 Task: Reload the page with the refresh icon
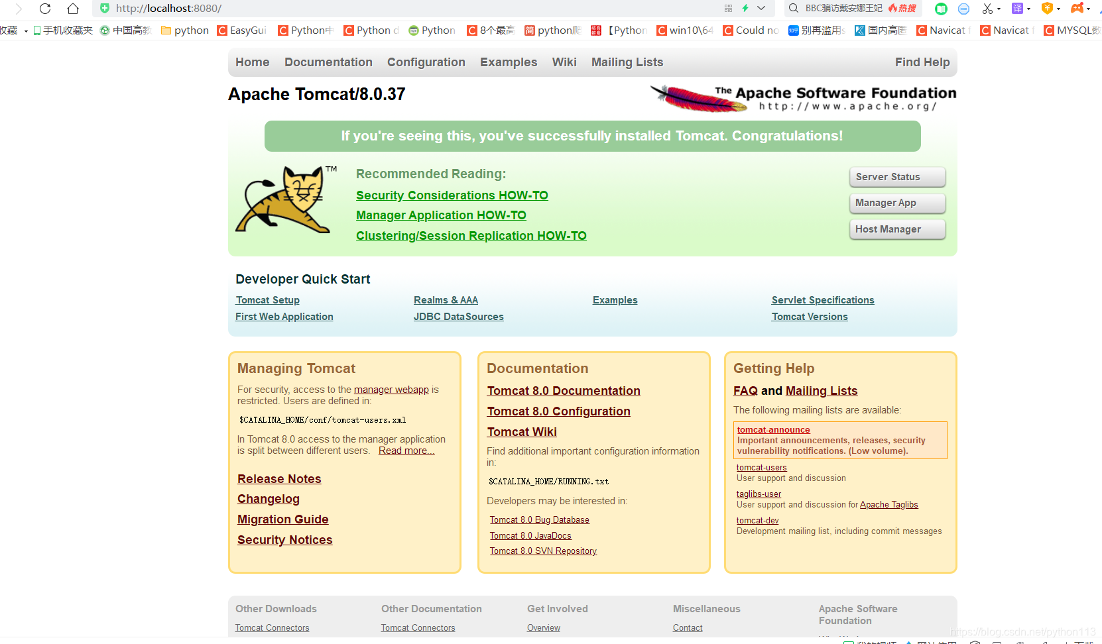point(45,9)
